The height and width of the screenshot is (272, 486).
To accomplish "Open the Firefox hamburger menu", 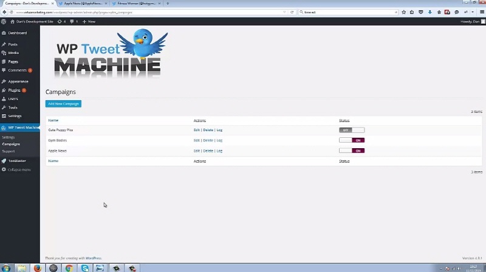I will click(482, 12).
